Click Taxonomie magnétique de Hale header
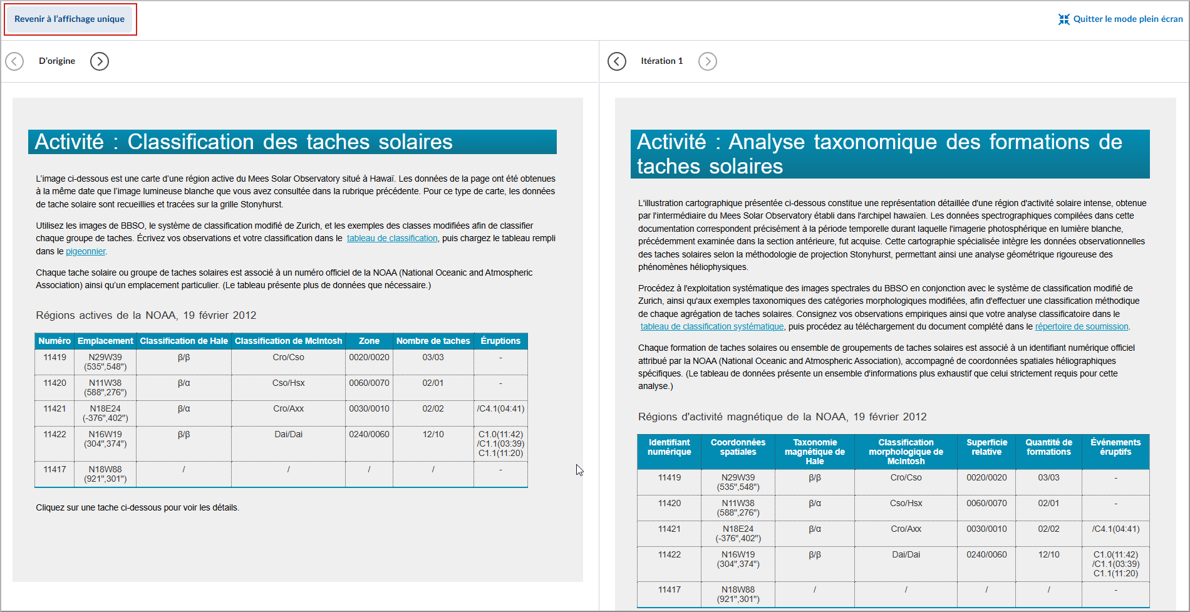 tap(815, 452)
